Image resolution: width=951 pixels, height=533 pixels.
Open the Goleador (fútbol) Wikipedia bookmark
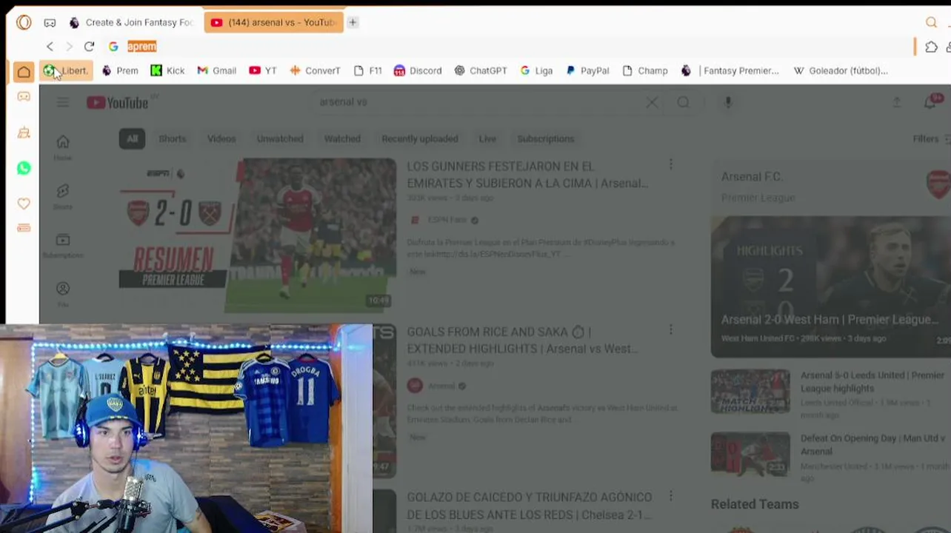[x=841, y=70]
